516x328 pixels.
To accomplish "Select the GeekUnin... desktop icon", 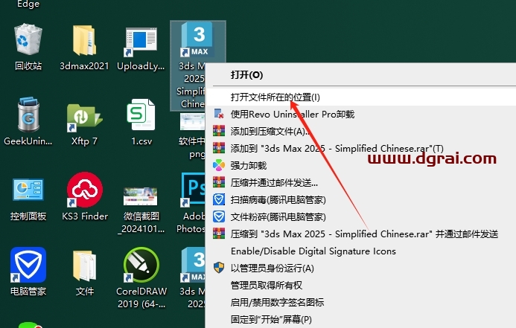I will click(x=28, y=121).
